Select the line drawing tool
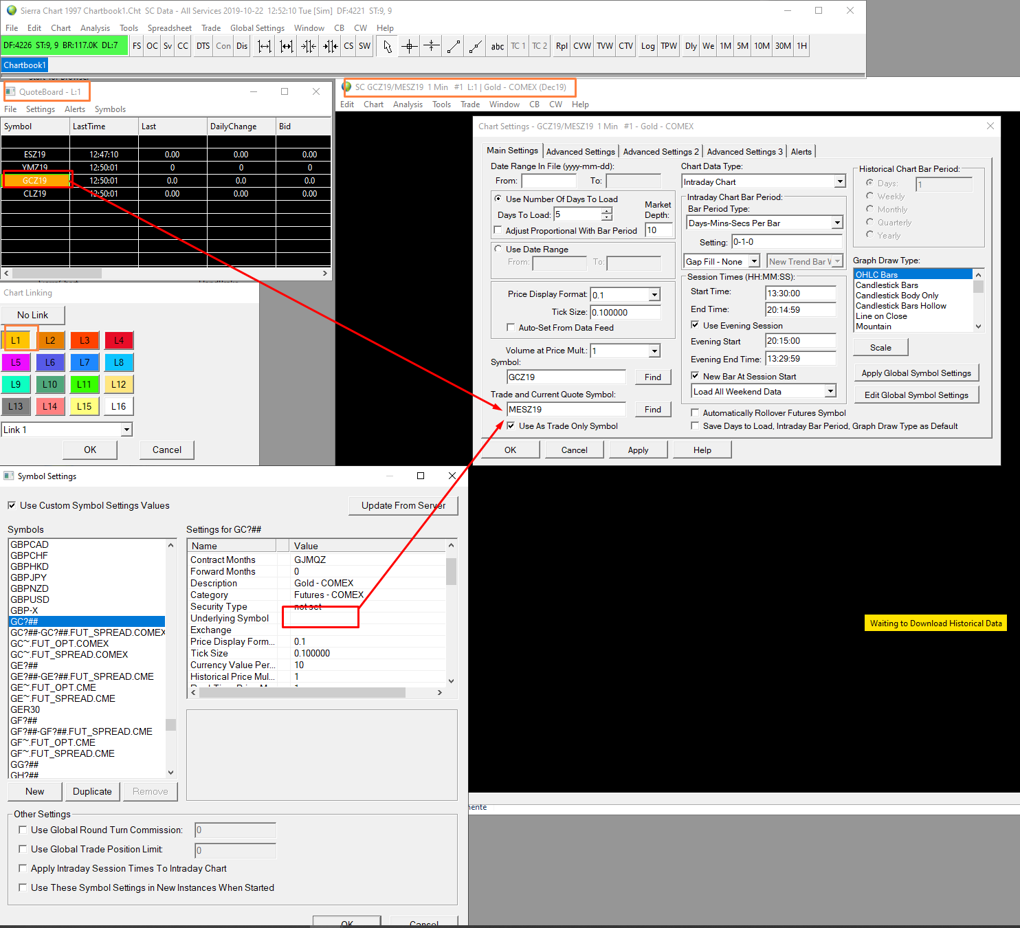 [454, 46]
